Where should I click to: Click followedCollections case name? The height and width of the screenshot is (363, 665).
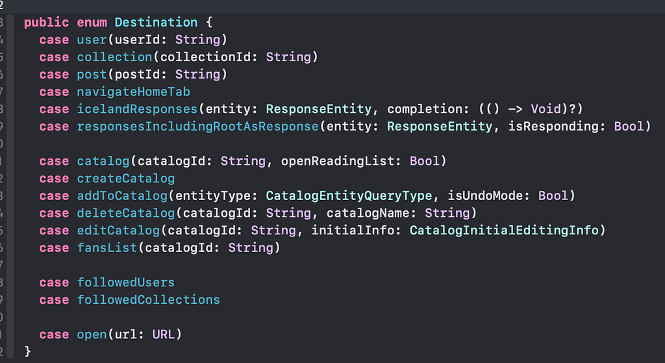pyautogui.click(x=149, y=300)
